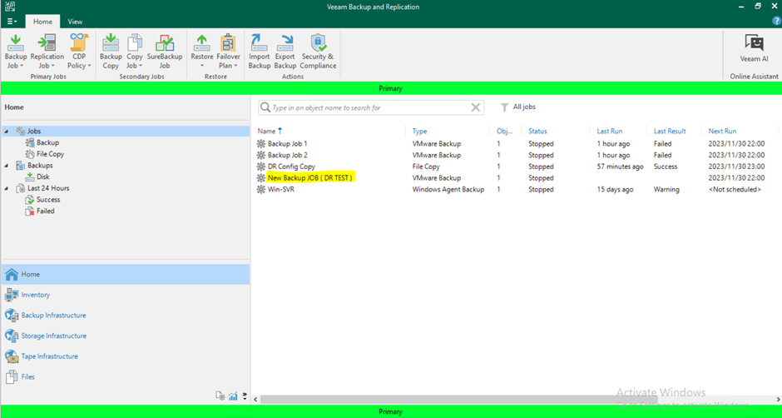Select File Copy under Jobs tree
782x418 pixels.
click(50, 154)
